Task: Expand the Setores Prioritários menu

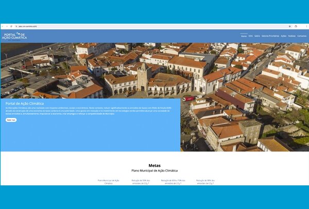Action: pos(270,36)
